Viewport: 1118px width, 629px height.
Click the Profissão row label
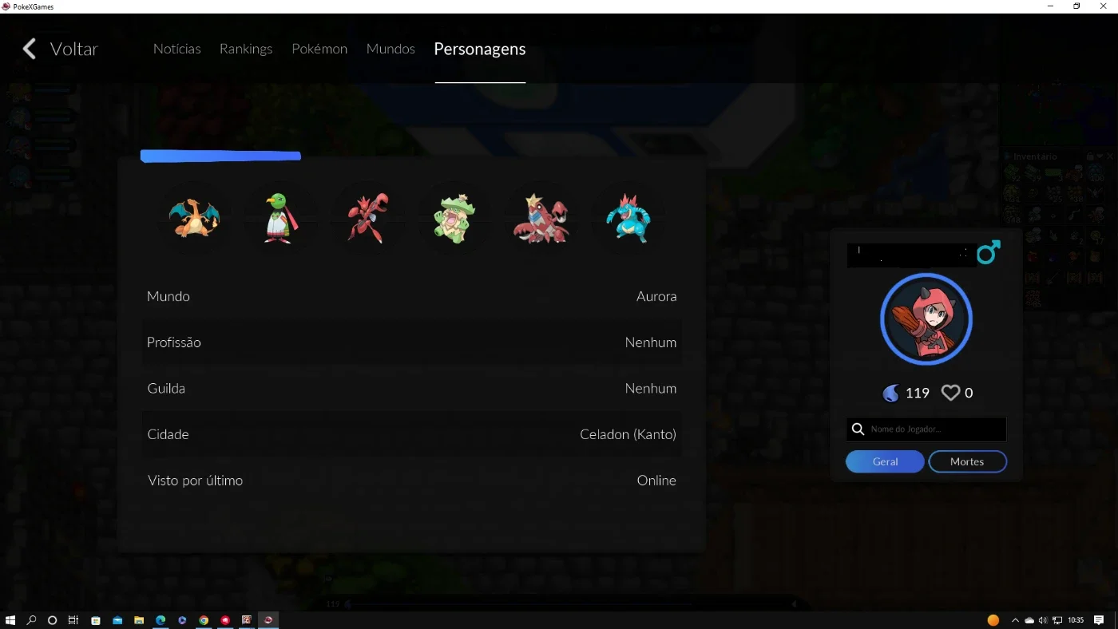pos(174,342)
